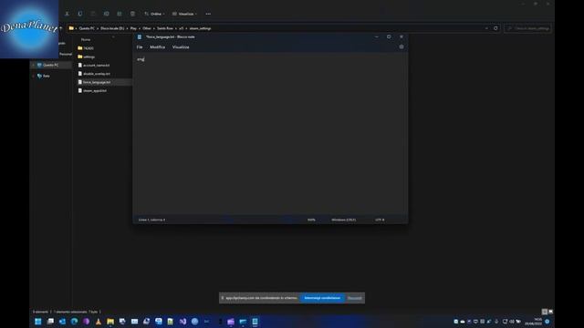Image resolution: width=584 pixels, height=328 pixels.
Task: Open the Windows Start menu
Action: (38, 322)
